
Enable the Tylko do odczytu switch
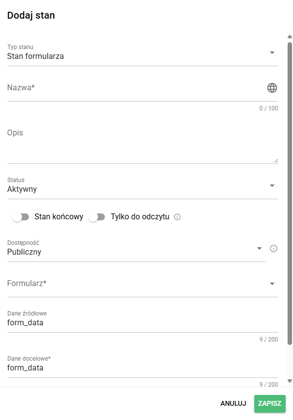pos(97,217)
